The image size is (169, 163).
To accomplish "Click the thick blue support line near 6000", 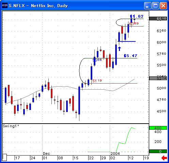I will click(127, 41).
